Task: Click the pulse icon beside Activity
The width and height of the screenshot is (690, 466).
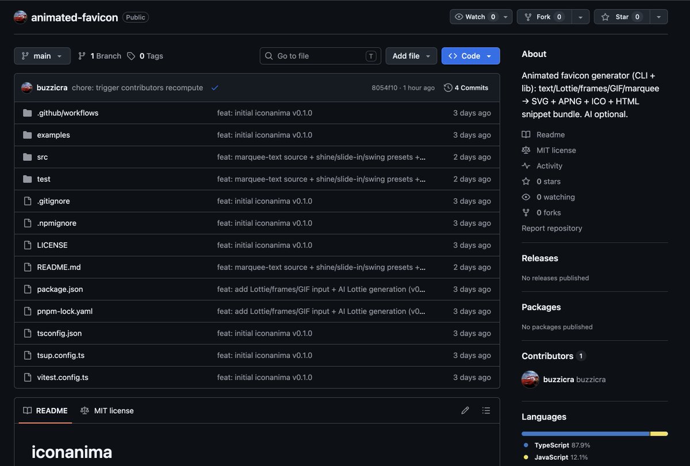Action: coord(526,165)
